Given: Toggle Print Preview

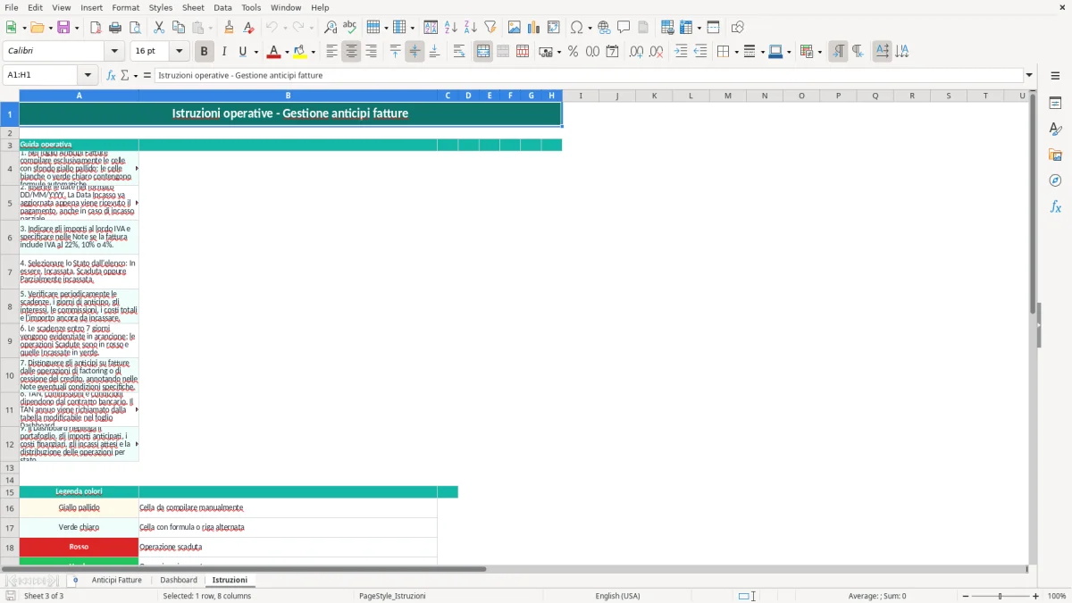Looking at the screenshot, I should point(135,28).
